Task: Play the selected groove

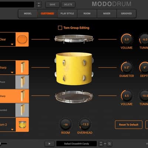Action: pos(50,144)
